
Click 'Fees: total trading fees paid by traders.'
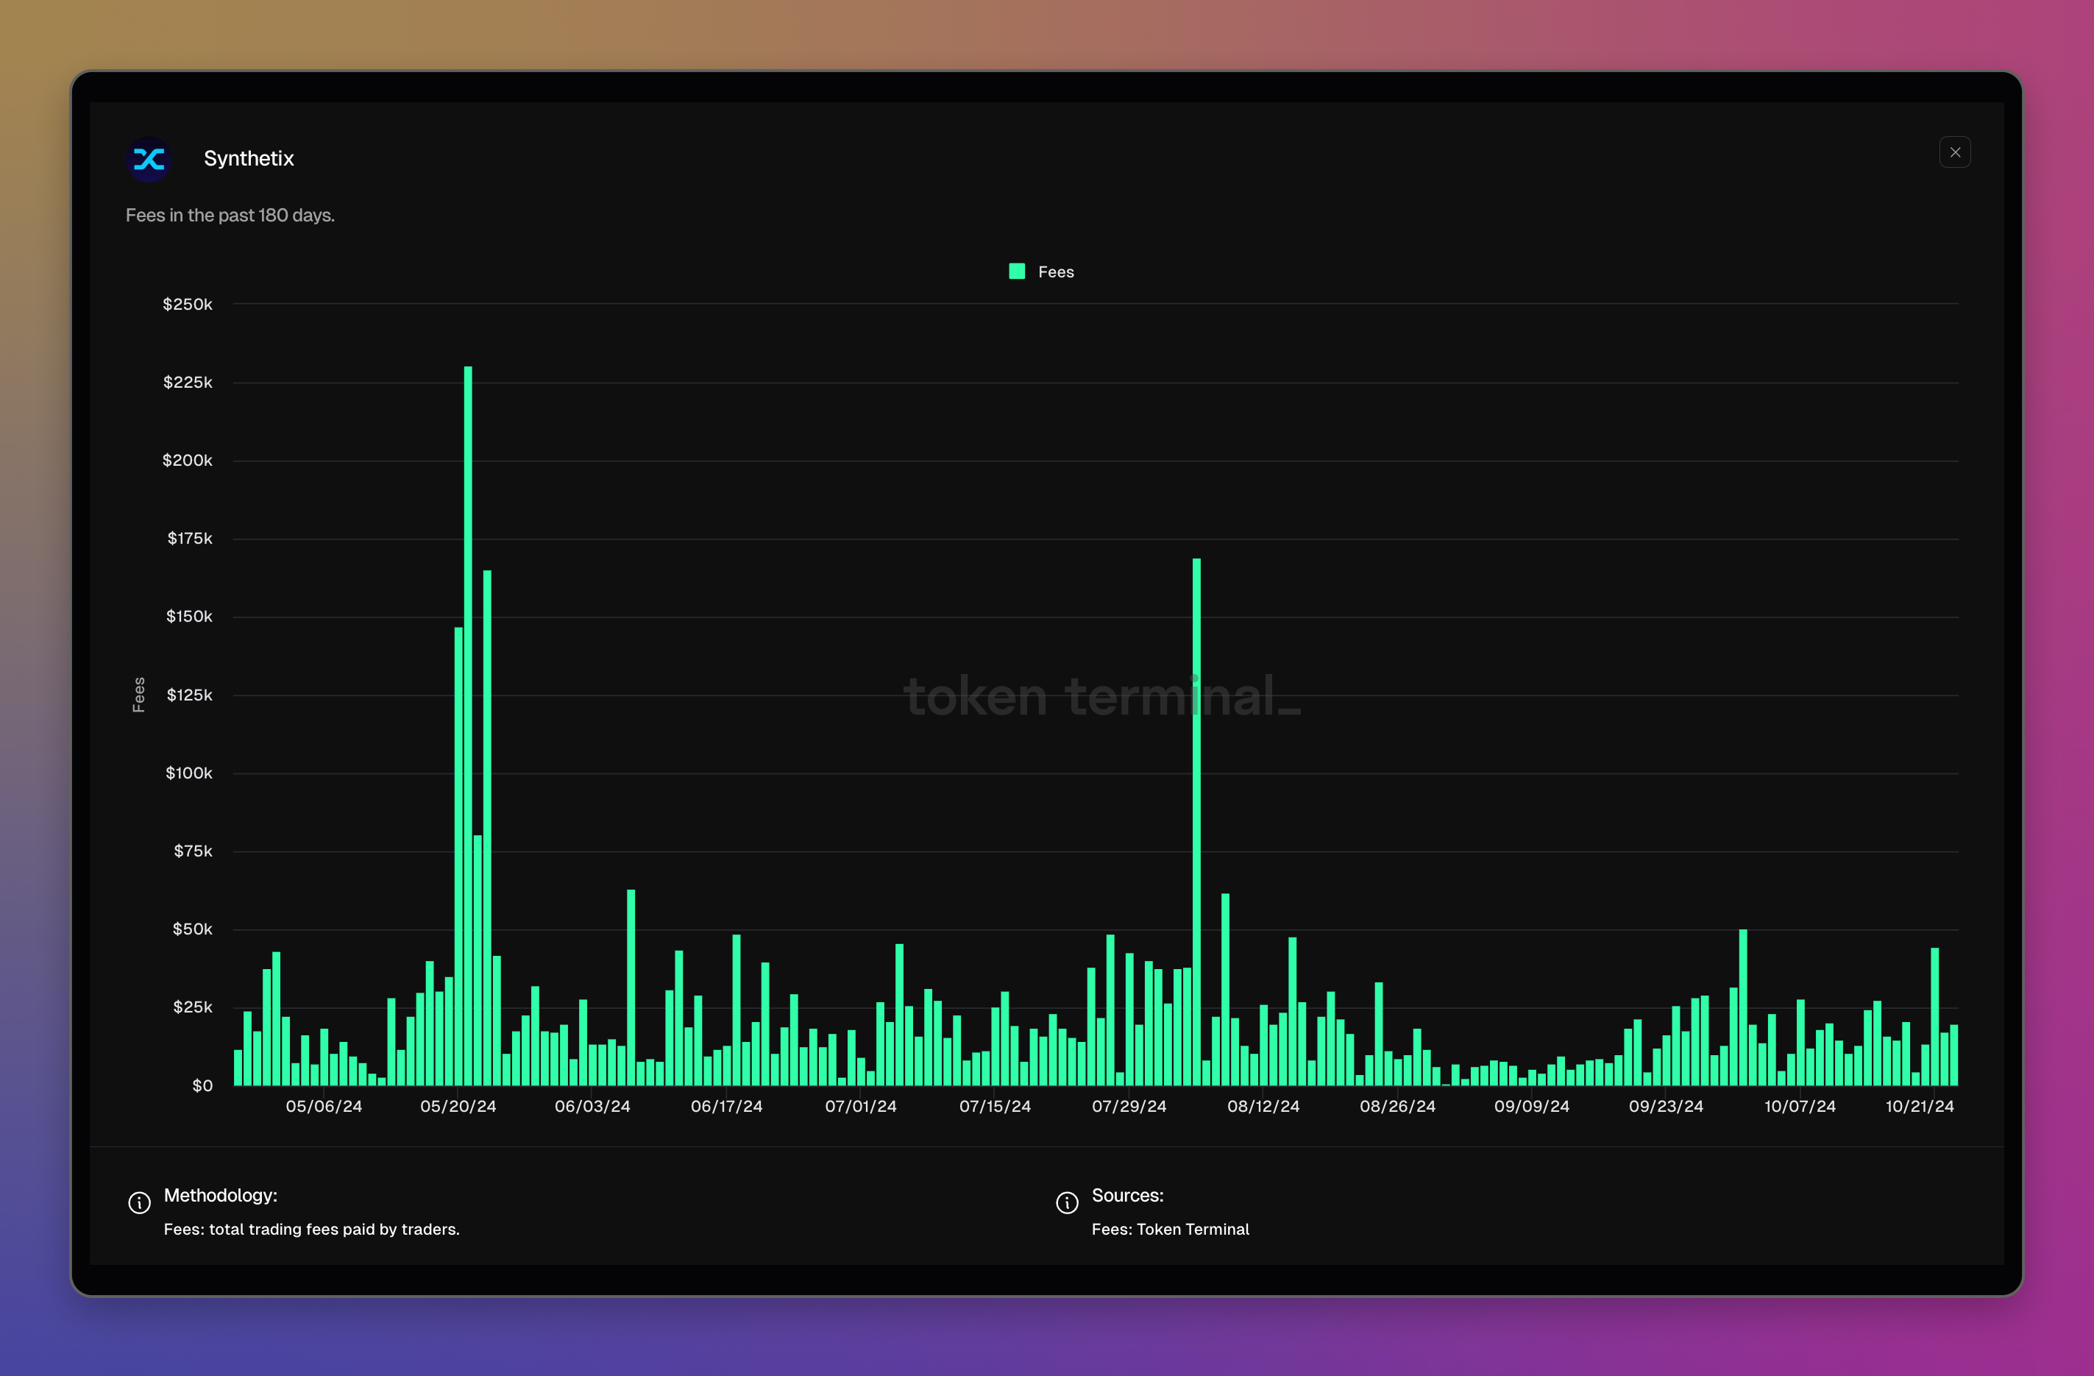pos(311,1229)
